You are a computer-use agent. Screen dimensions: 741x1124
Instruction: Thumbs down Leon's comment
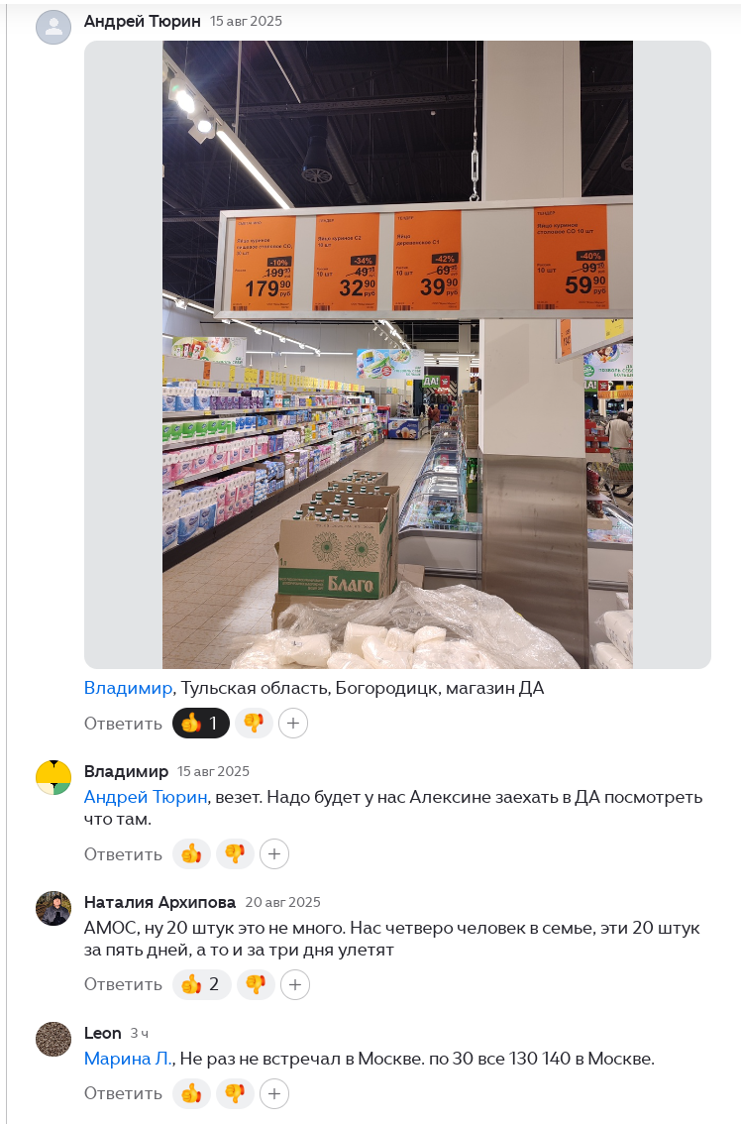pyautogui.click(x=235, y=1093)
